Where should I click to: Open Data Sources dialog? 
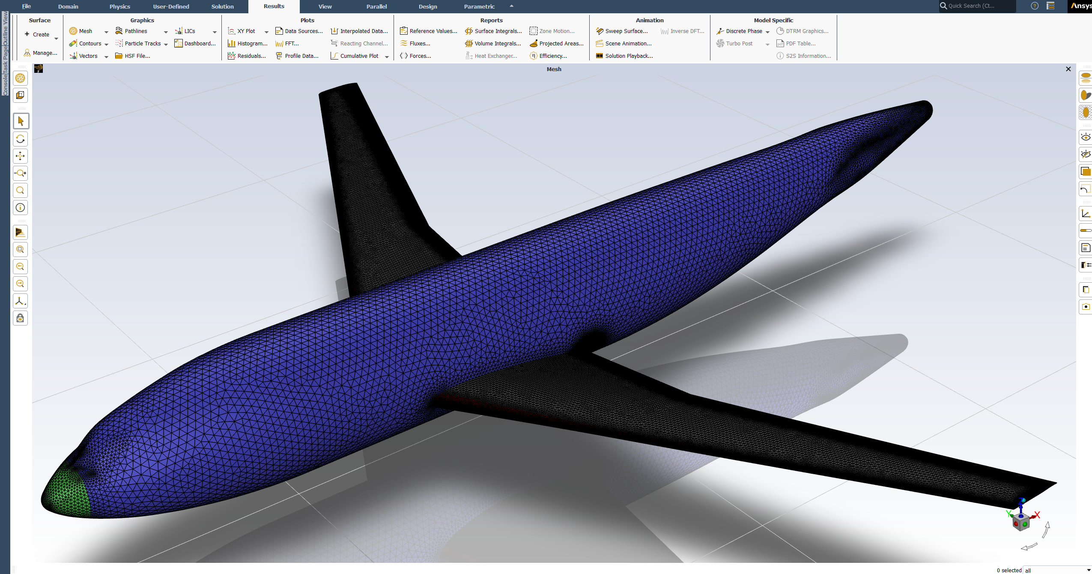tap(299, 31)
